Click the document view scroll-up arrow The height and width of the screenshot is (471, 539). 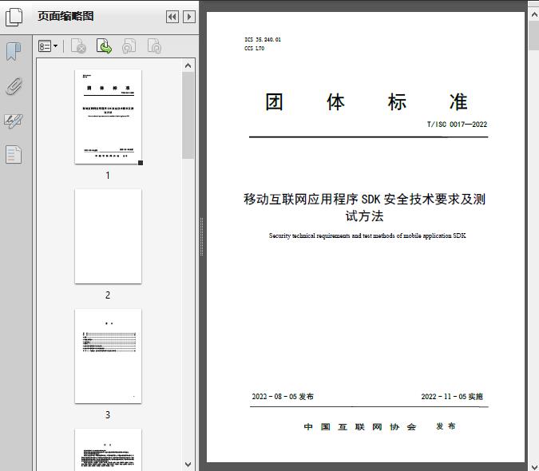[x=534, y=15]
